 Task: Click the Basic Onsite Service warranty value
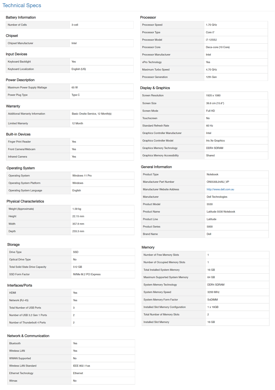(x=91, y=114)
